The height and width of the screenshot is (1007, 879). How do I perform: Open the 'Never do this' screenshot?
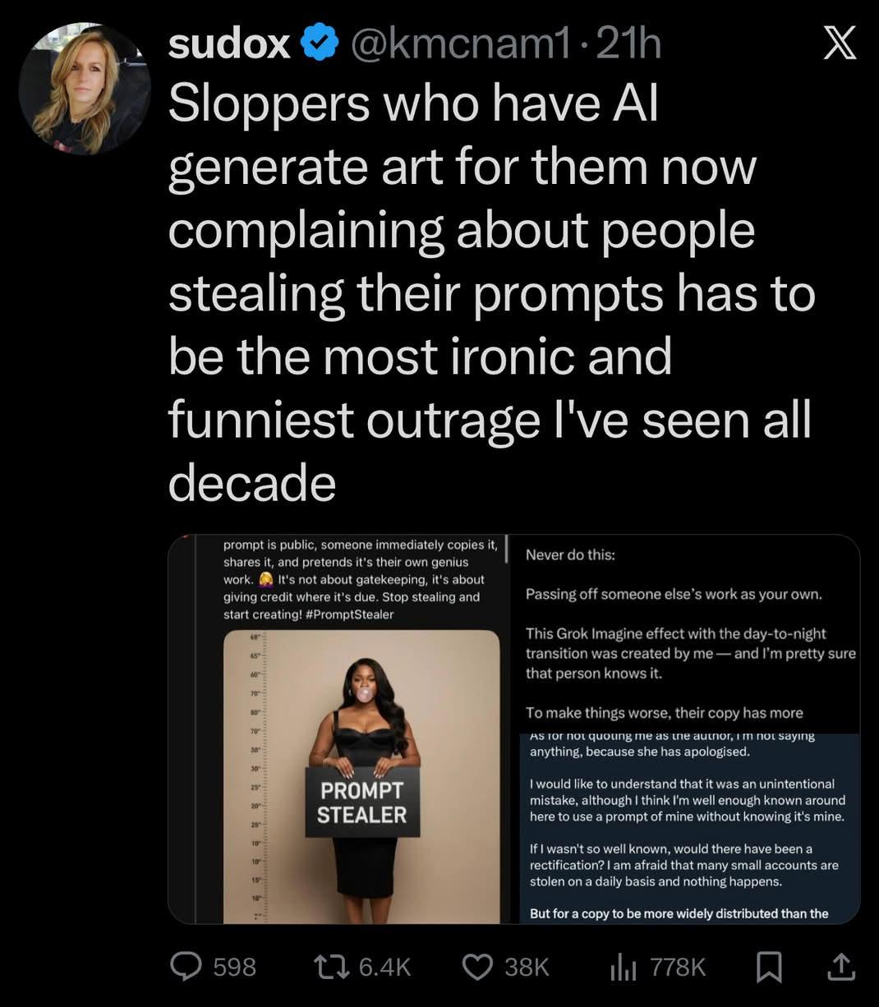click(x=690, y=632)
